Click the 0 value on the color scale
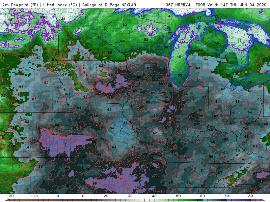Image resolution: width=270 pixels, height=202 pixels. pos(58,196)
